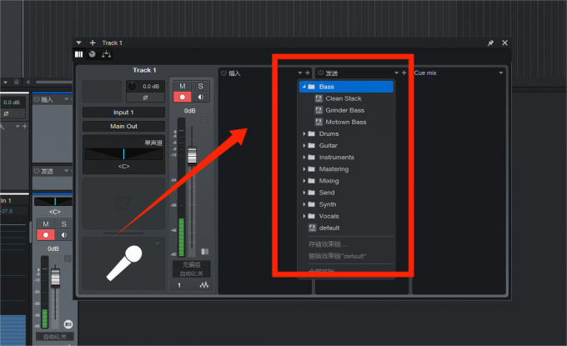Open the Main Out output selector
This screenshot has width=567, height=346.
coord(123,126)
